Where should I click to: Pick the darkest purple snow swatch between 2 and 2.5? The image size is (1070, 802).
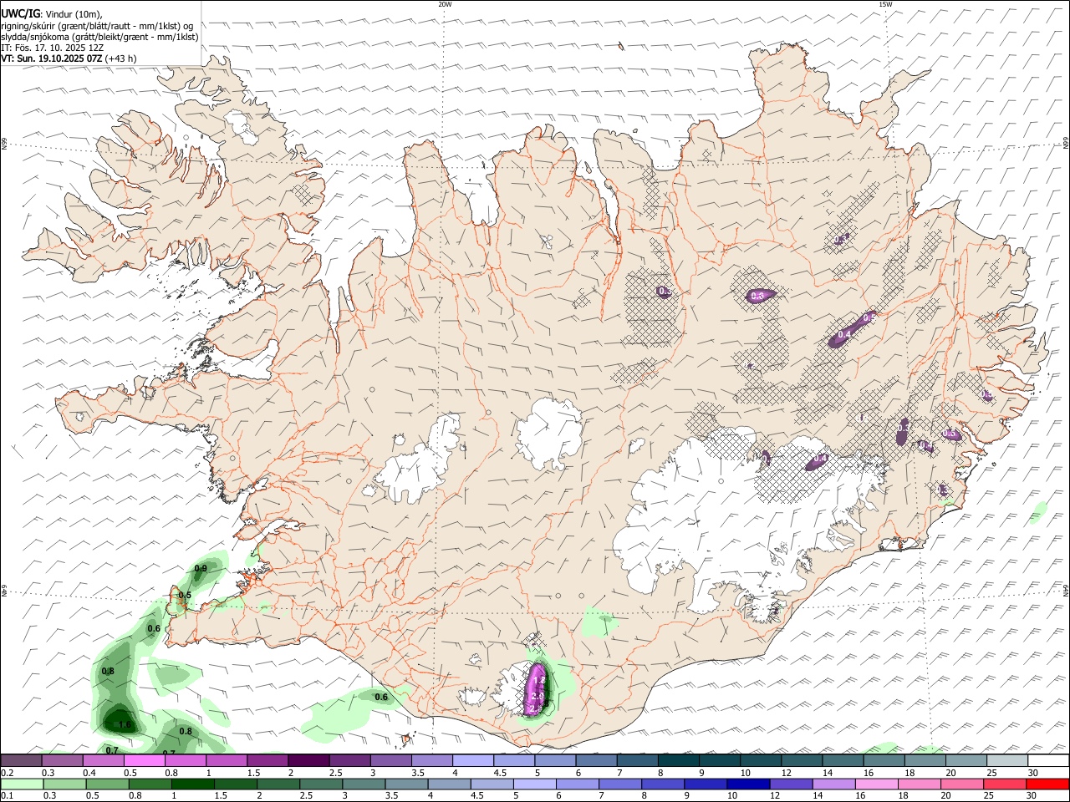[x=308, y=760]
